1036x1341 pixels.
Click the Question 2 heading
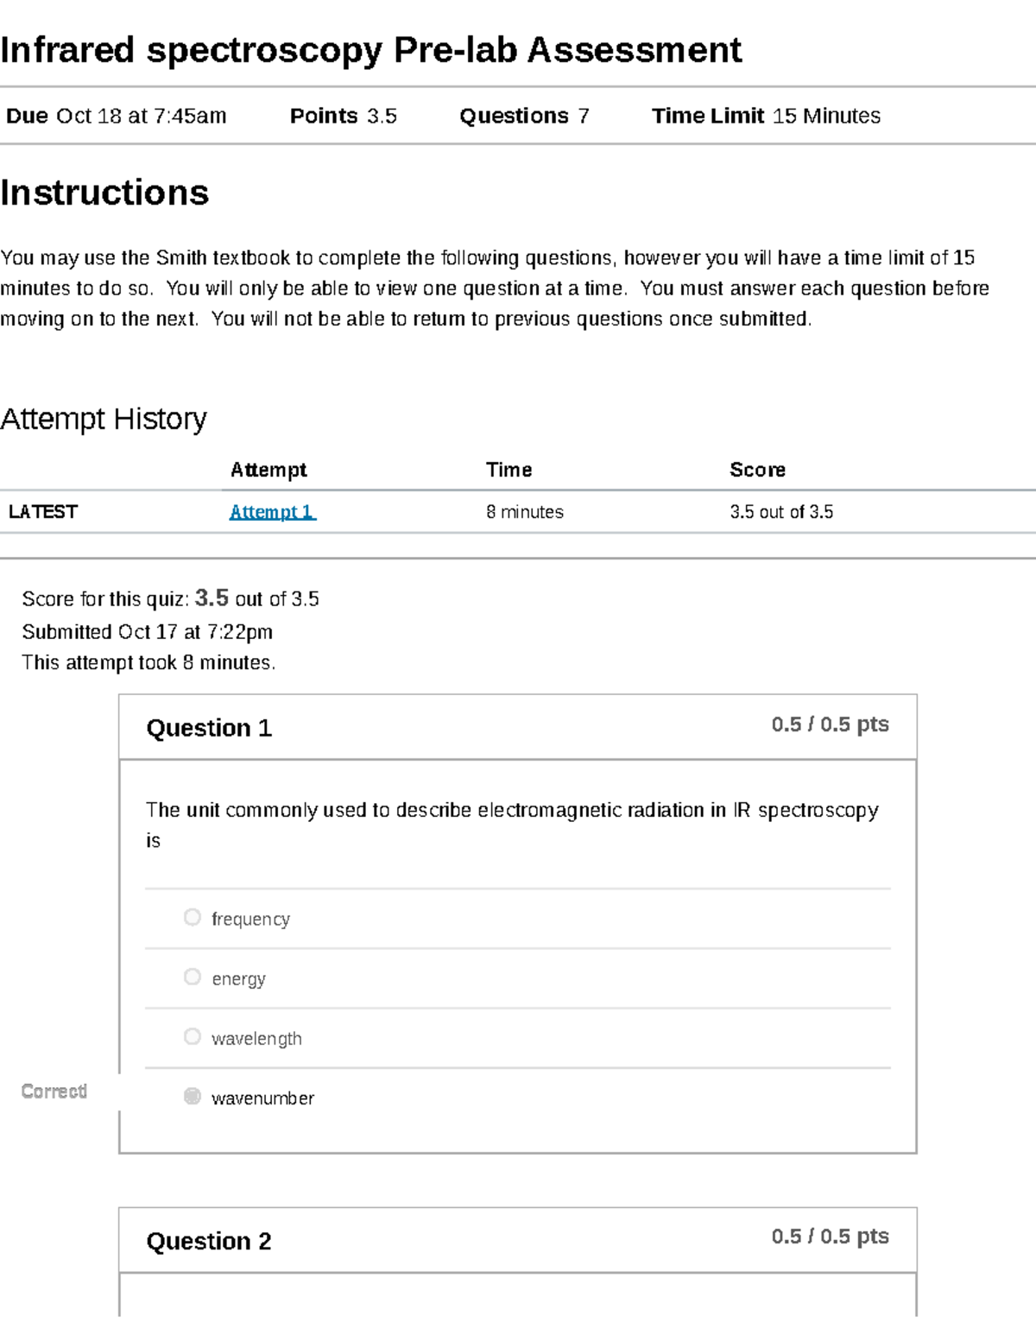(209, 1241)
